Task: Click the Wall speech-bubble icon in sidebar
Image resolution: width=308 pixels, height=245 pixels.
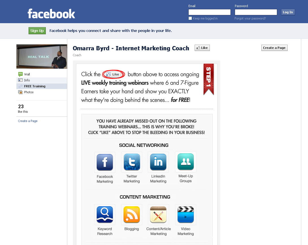Action: (20, 74)
